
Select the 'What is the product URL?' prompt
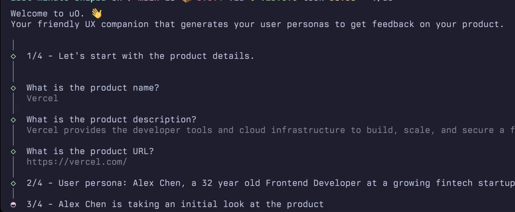[x=90, y=151]
